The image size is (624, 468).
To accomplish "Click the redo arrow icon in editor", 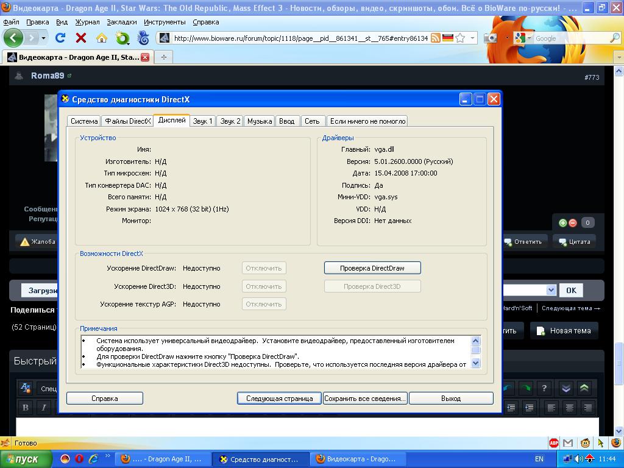I will click(x=526, y=388).
